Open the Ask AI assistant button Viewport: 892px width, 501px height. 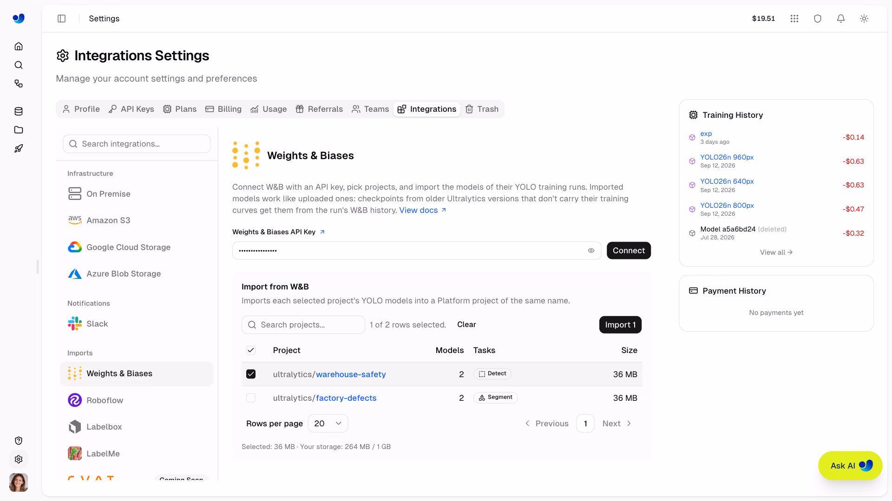850,466
